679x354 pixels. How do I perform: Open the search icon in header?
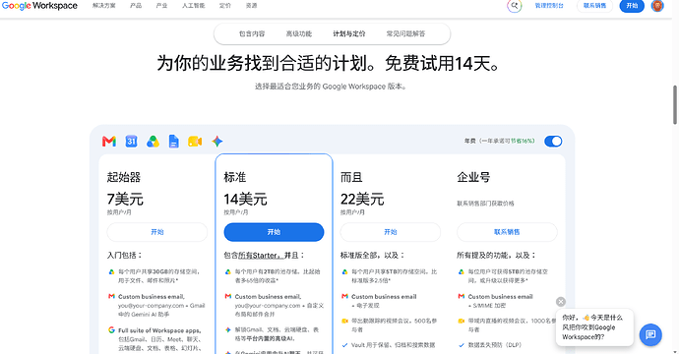(514, 6)
